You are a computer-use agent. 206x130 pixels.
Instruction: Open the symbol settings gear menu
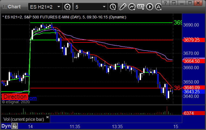[67, 7]
